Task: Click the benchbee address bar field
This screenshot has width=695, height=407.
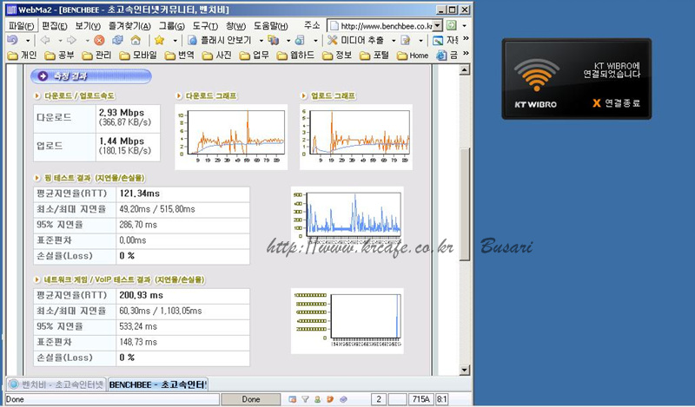Action: [x=386, y=26]
